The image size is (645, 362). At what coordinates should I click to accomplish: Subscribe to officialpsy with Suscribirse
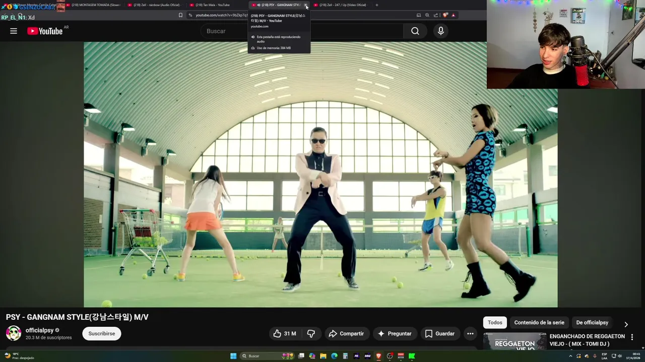tap(102, 333)
